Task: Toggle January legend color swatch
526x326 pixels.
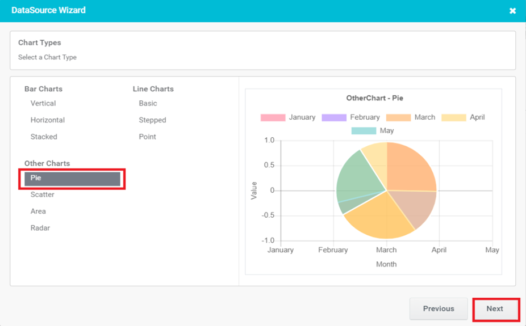Action: [273, 117]
